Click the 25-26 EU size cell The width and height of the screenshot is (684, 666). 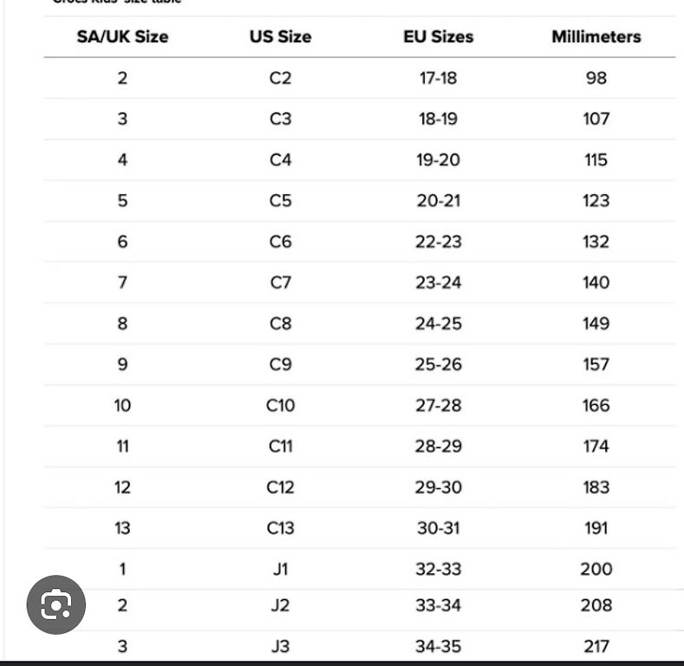click(x=439, y=364)
